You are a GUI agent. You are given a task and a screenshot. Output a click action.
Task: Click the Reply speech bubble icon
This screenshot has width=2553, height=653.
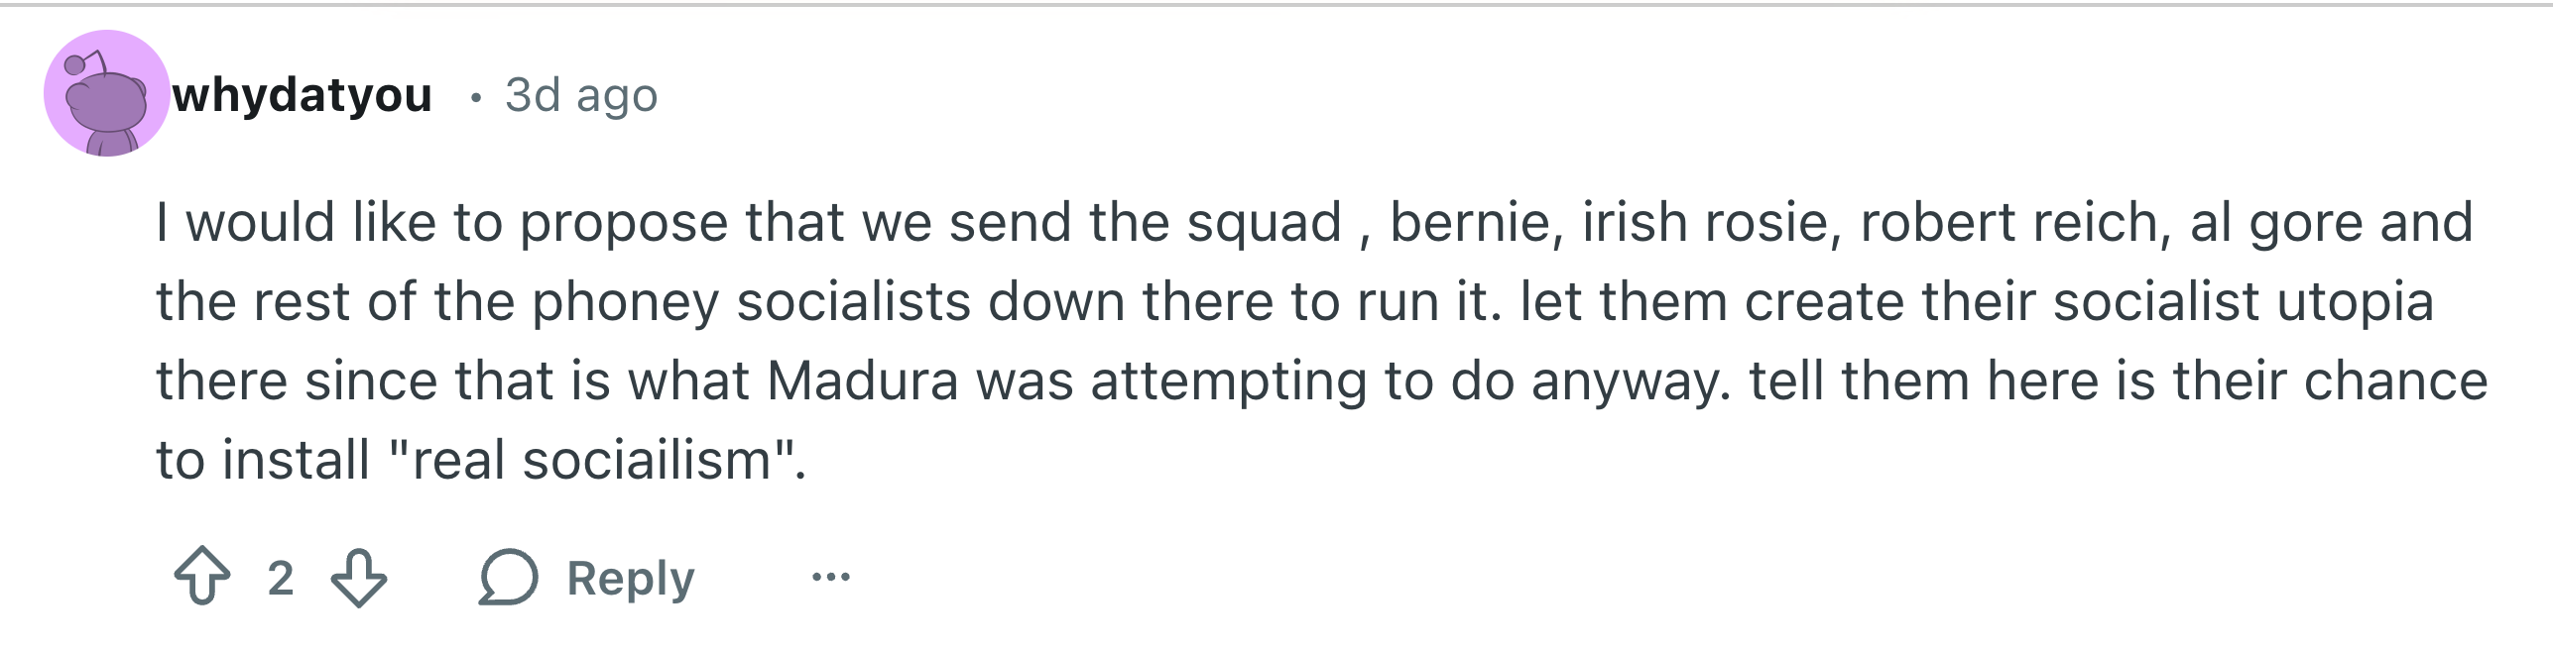click(x=508, y=578)
